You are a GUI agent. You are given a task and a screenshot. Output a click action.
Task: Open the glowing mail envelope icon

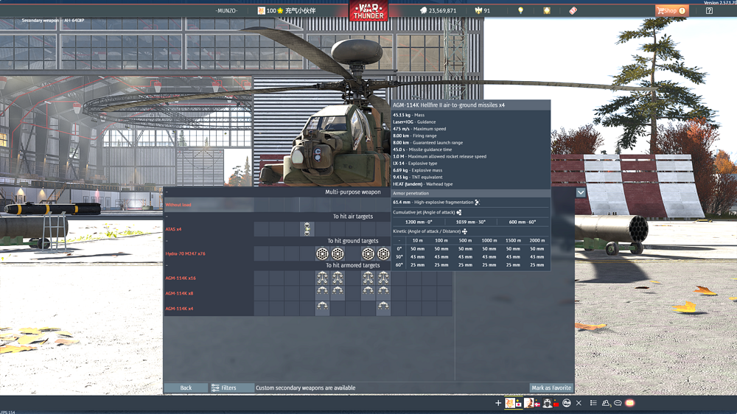[630, 403]
